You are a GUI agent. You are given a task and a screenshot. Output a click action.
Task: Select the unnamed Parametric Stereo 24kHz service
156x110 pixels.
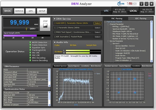[x=98, y=28]
